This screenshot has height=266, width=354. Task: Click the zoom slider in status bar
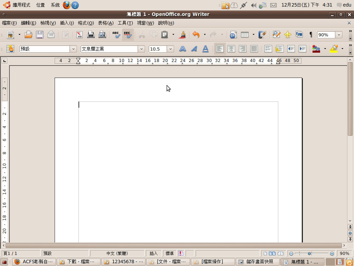310,254
